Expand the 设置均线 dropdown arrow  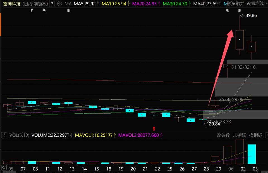click(266, 3)
